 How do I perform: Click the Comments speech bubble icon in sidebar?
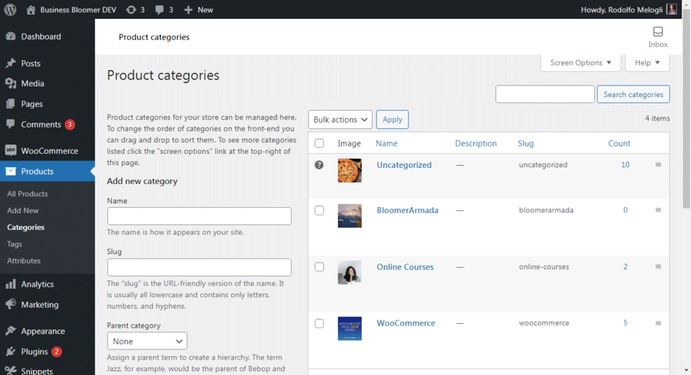pos(11,124)
